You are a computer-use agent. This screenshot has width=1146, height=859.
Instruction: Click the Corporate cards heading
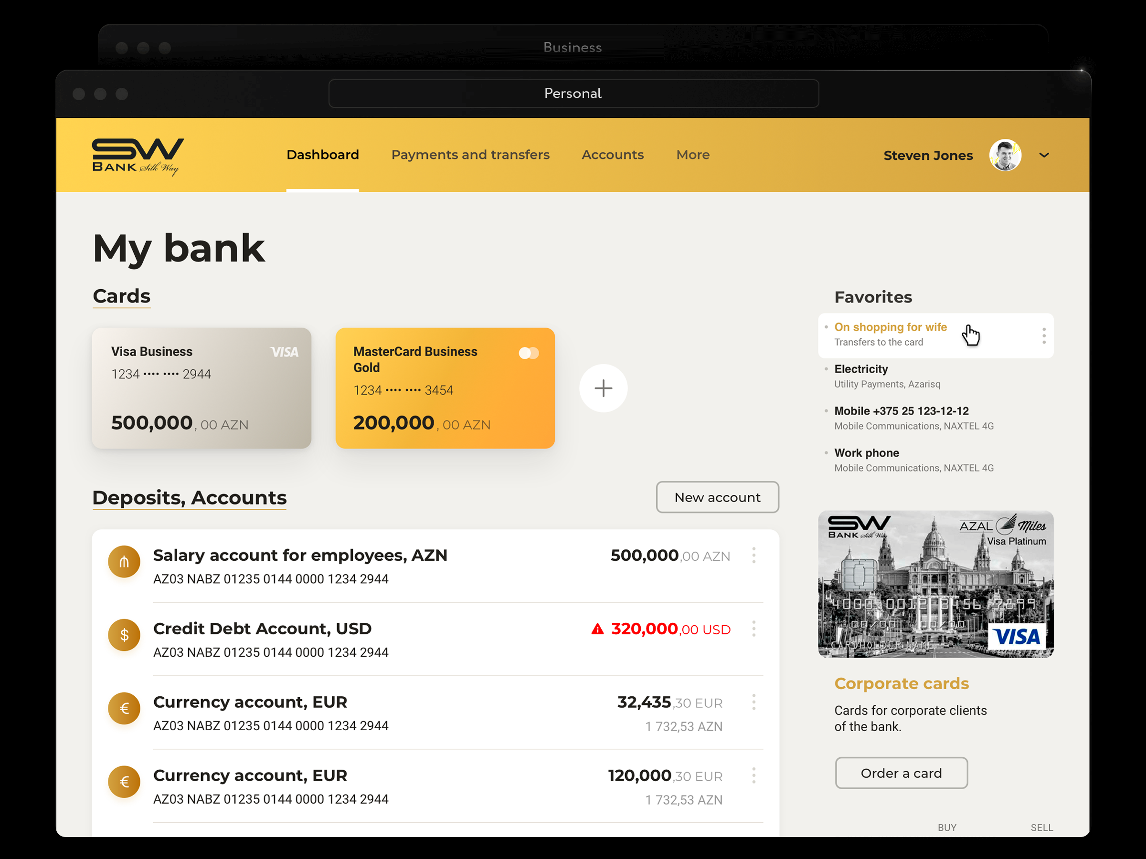click(902, 683)
